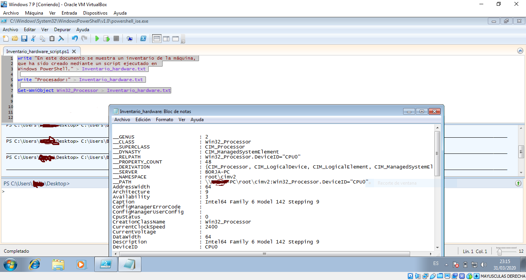Open VirtualBox Dispositivos menu
Image resolution: width=526 pixels, height=280 pixels.
click(95, 13)
